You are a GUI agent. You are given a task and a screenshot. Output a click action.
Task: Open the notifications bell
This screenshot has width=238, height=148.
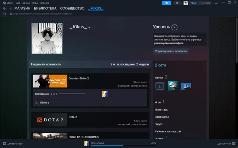(177, 3)
